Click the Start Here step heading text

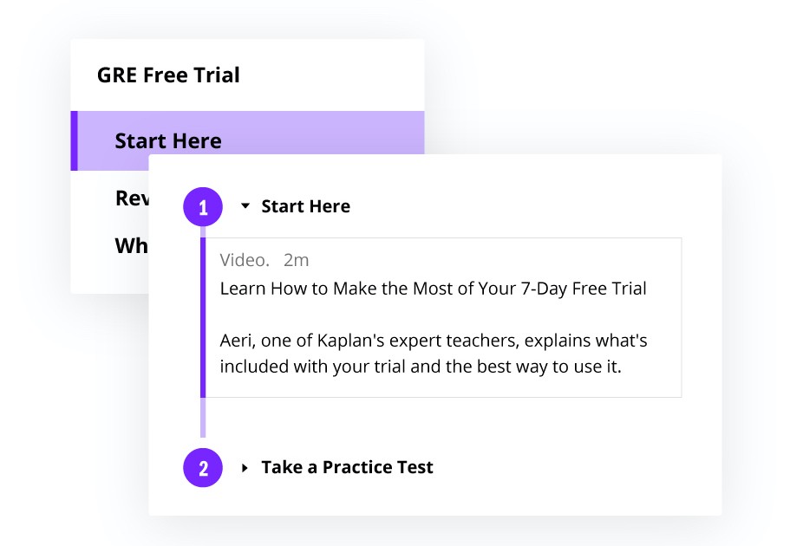(305, 206)
